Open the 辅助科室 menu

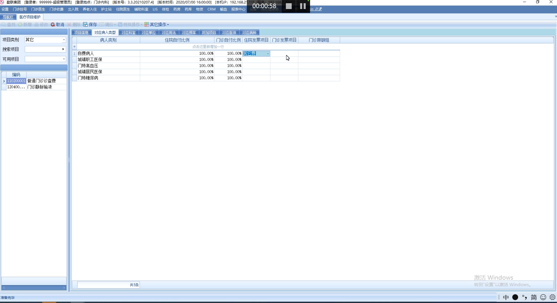tap(141, 9)
